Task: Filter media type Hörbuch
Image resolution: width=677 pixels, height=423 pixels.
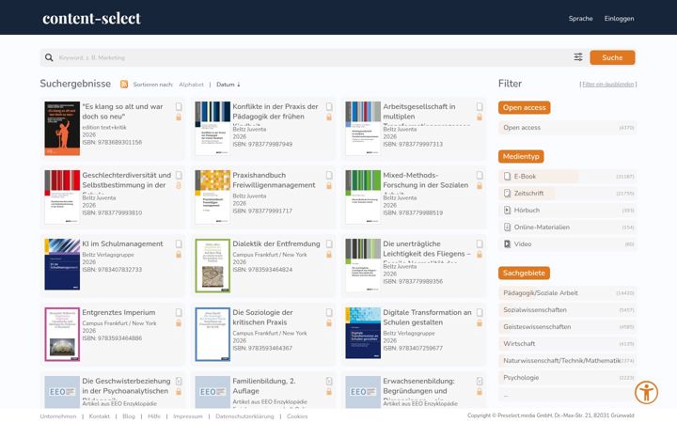Action: tap(567, 211)
